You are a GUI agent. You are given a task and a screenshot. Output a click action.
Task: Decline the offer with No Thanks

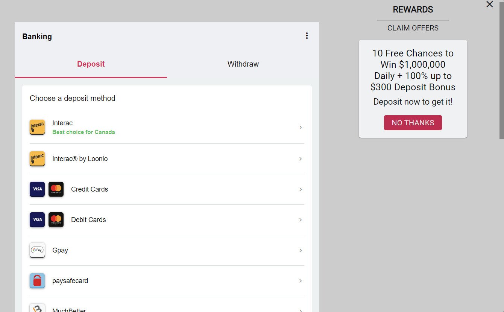pyautogui.click(x=413, y=123)
